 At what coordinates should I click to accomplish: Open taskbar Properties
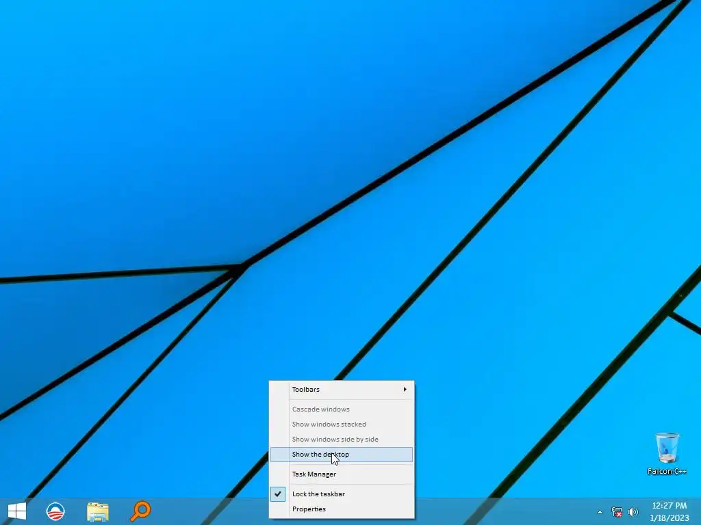pyautogui.click(x=342, y=509)
